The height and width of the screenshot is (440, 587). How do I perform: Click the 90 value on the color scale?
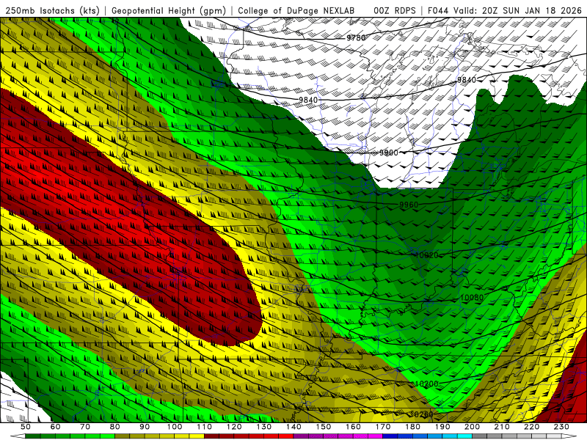[145, 427]
